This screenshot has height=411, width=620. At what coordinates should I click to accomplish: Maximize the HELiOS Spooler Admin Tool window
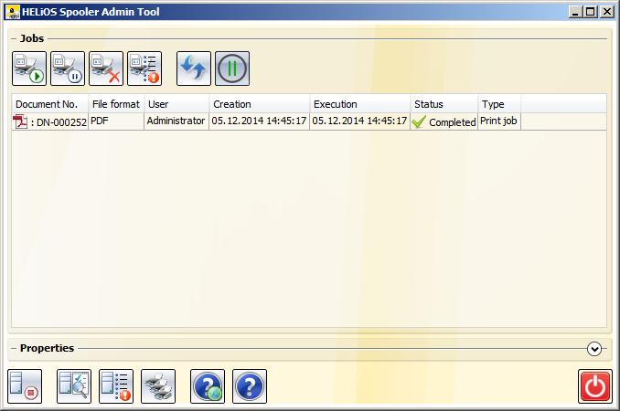click(x=591, y=12)
